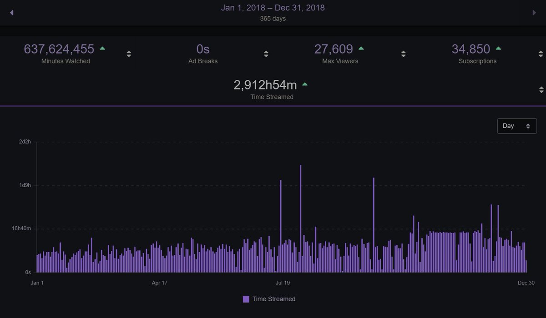546x318 pixels.
Task: Open the Jan 1, 2018 – Dec 31, 2018 date picker
Action: pos(273,8)
